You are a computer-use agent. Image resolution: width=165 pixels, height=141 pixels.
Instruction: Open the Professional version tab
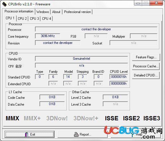(x=77, y=12)
